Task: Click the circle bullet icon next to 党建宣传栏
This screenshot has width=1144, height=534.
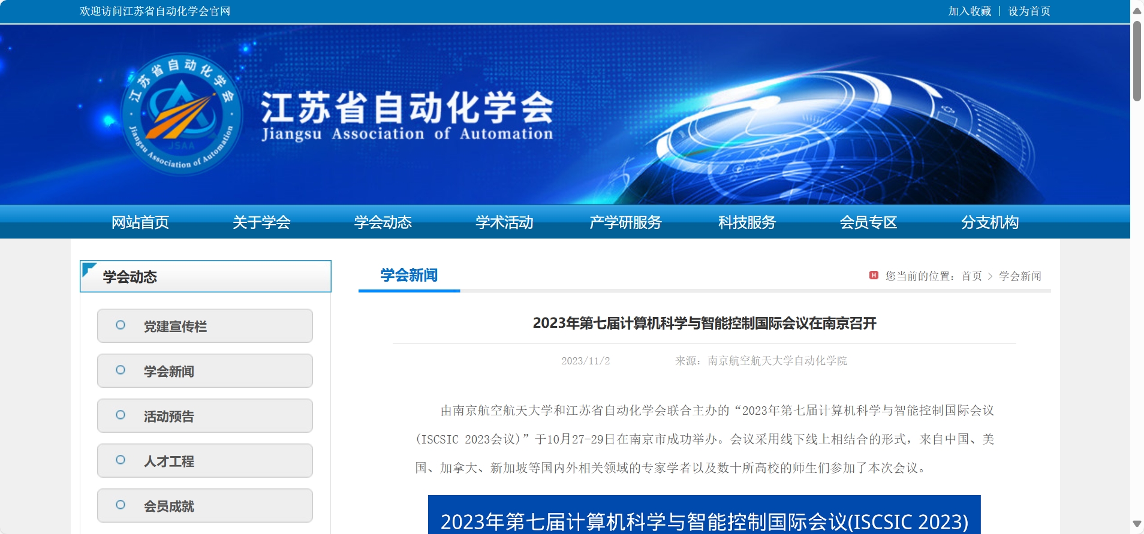Action: click(x=121, y=325)
